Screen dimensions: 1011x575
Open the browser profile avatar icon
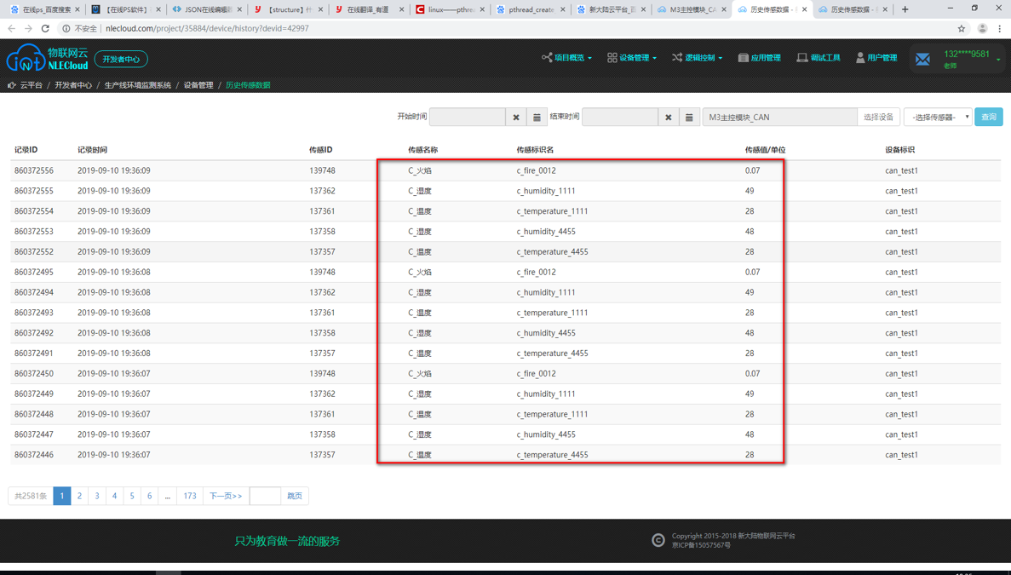[982, 28]
